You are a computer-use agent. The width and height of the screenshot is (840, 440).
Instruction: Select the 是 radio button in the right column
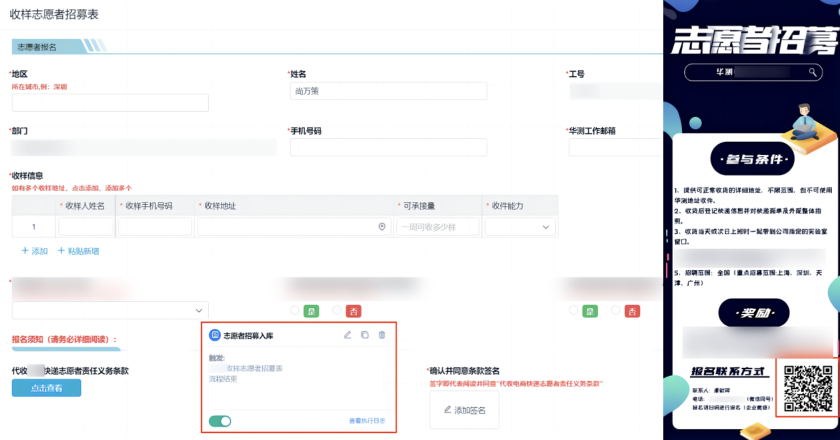click(x=573, y=311)
